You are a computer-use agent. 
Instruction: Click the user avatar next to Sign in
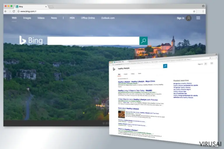189,18
